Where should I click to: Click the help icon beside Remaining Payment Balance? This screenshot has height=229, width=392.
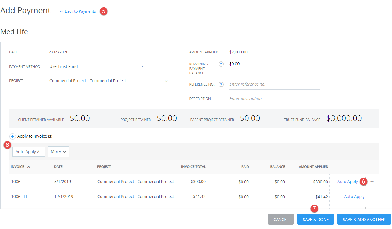point(221,64)
